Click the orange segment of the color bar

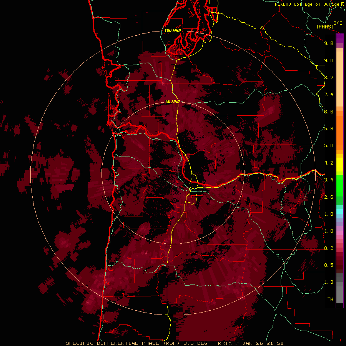pyautogui.click(x=339, y=132)
